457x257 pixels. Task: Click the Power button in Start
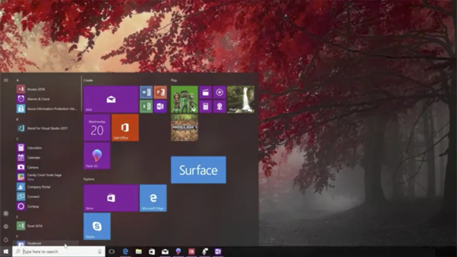(6, 240)
